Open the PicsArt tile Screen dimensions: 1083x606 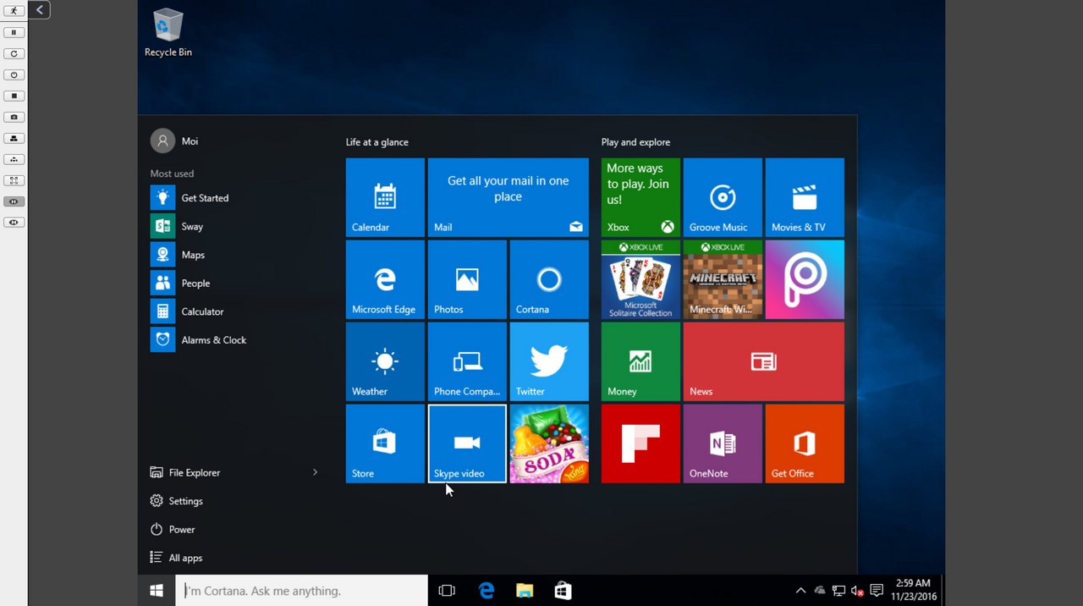[805, 279]
